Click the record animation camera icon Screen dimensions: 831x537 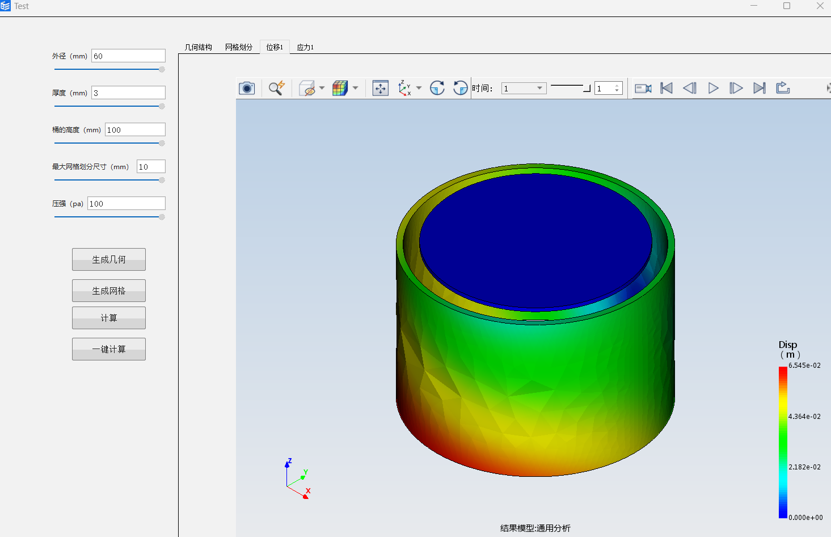(643, 88)
